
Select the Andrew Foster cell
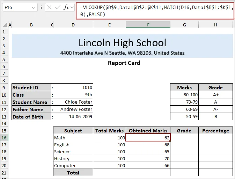coord(73,109)
